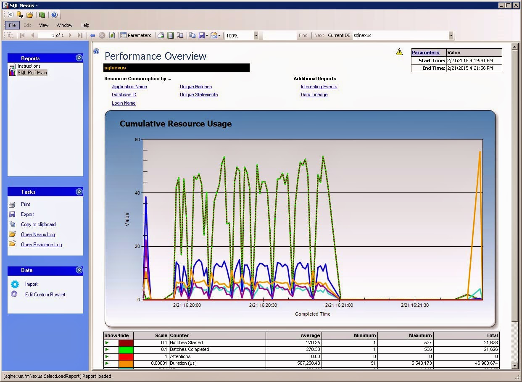Toggle the document map tree icon
This screenshot has width=522, height=382.
click(11, 35)
